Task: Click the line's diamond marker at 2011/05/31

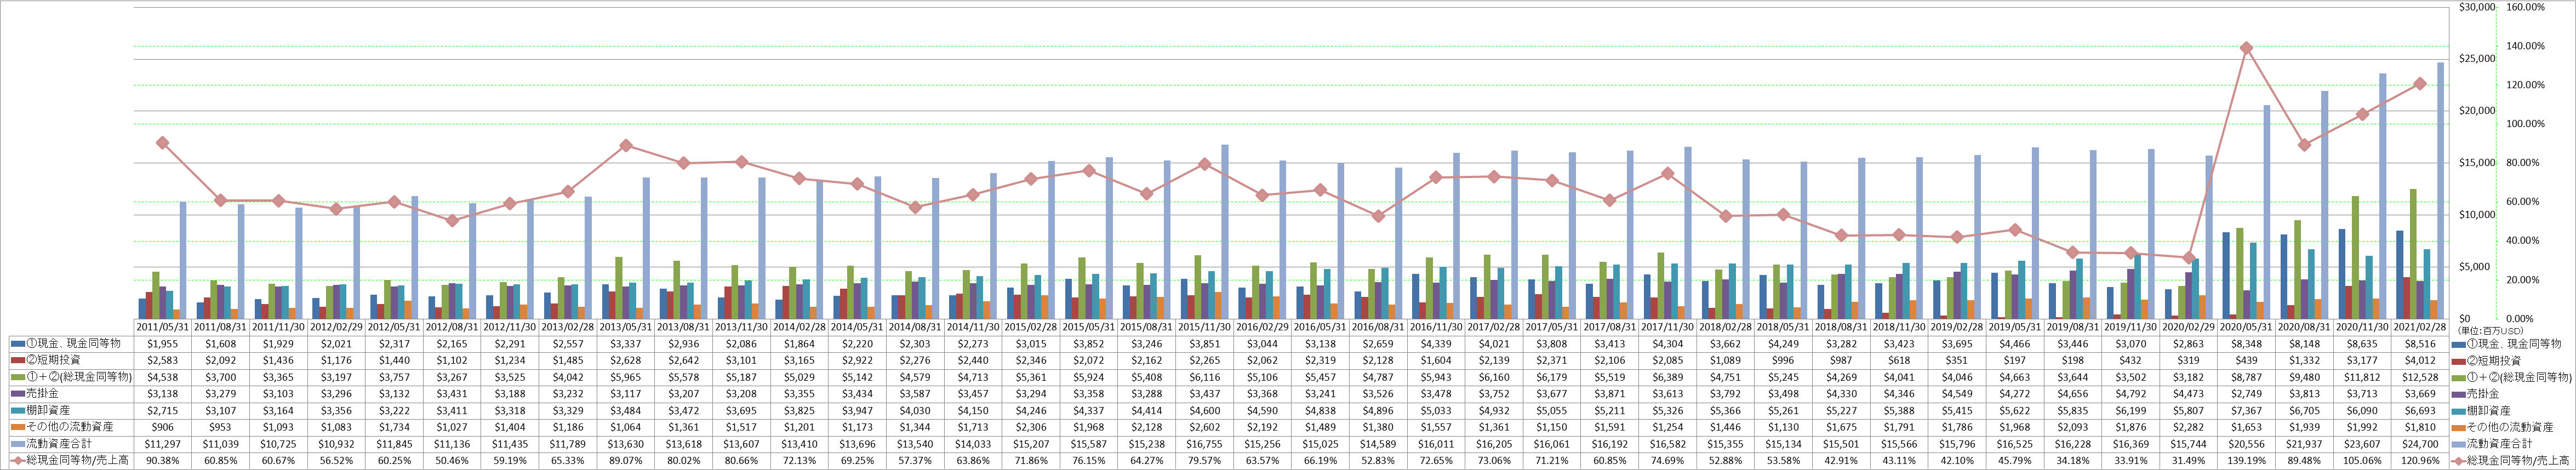Action: (162, 143)
